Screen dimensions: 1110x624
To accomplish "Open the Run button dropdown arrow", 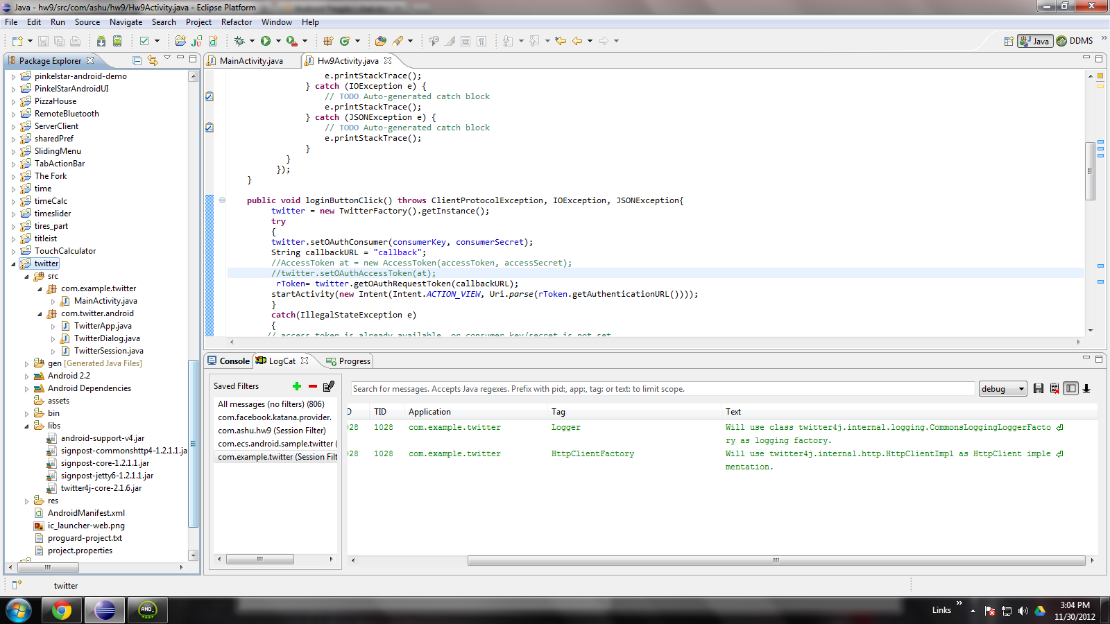I will pos(278,41).
